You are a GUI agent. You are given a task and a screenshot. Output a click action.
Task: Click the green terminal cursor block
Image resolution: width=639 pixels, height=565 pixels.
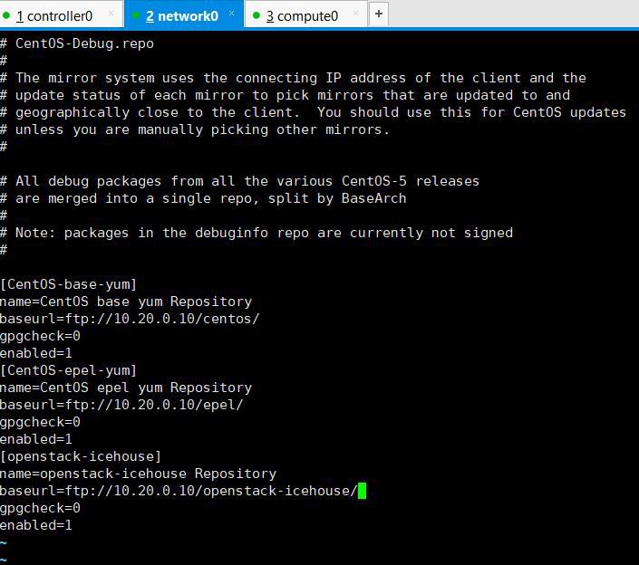pyautogui.click(x=362, y=491)
